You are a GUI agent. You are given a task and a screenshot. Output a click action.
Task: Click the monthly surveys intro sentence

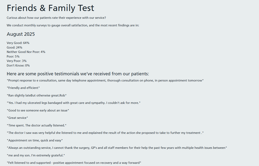73,25
